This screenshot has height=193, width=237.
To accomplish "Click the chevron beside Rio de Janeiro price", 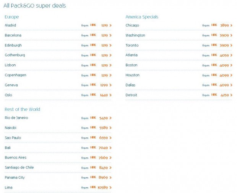I will 110,118.
